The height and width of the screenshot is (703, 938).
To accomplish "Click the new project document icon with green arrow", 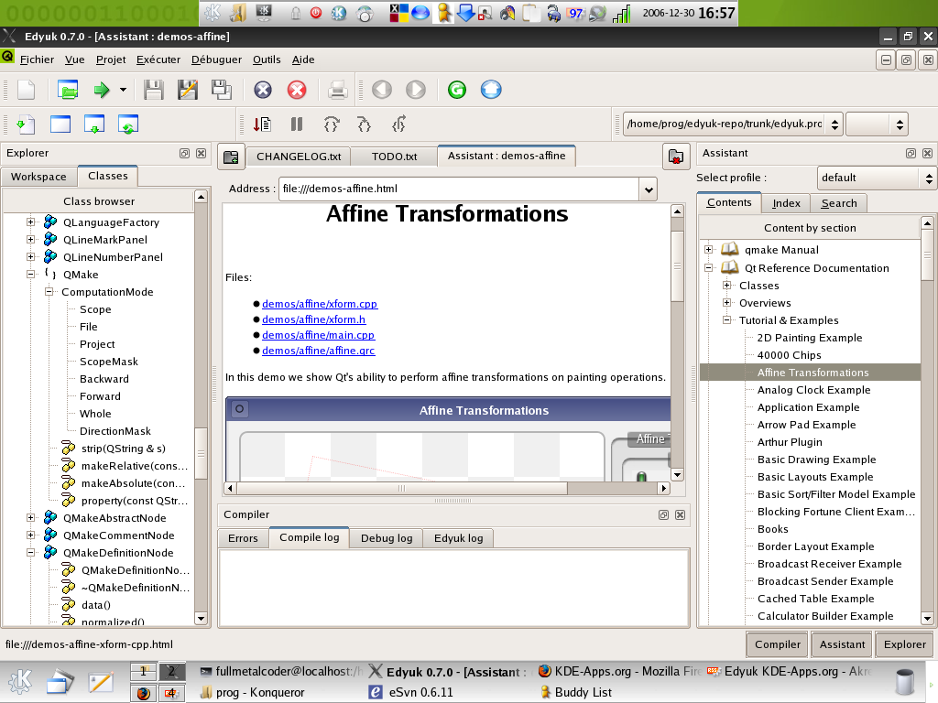I will 26,124.
